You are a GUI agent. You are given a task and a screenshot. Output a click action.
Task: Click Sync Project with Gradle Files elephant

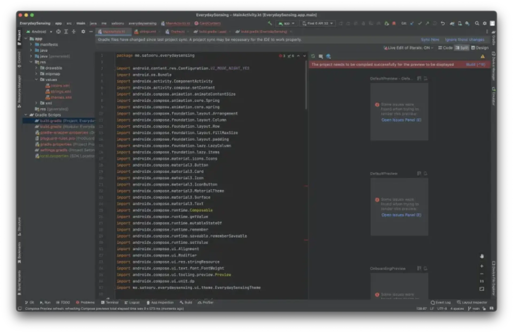452,23
